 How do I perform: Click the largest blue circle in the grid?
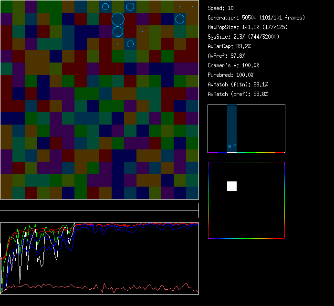pyautogui.click(x=118, y=20)
